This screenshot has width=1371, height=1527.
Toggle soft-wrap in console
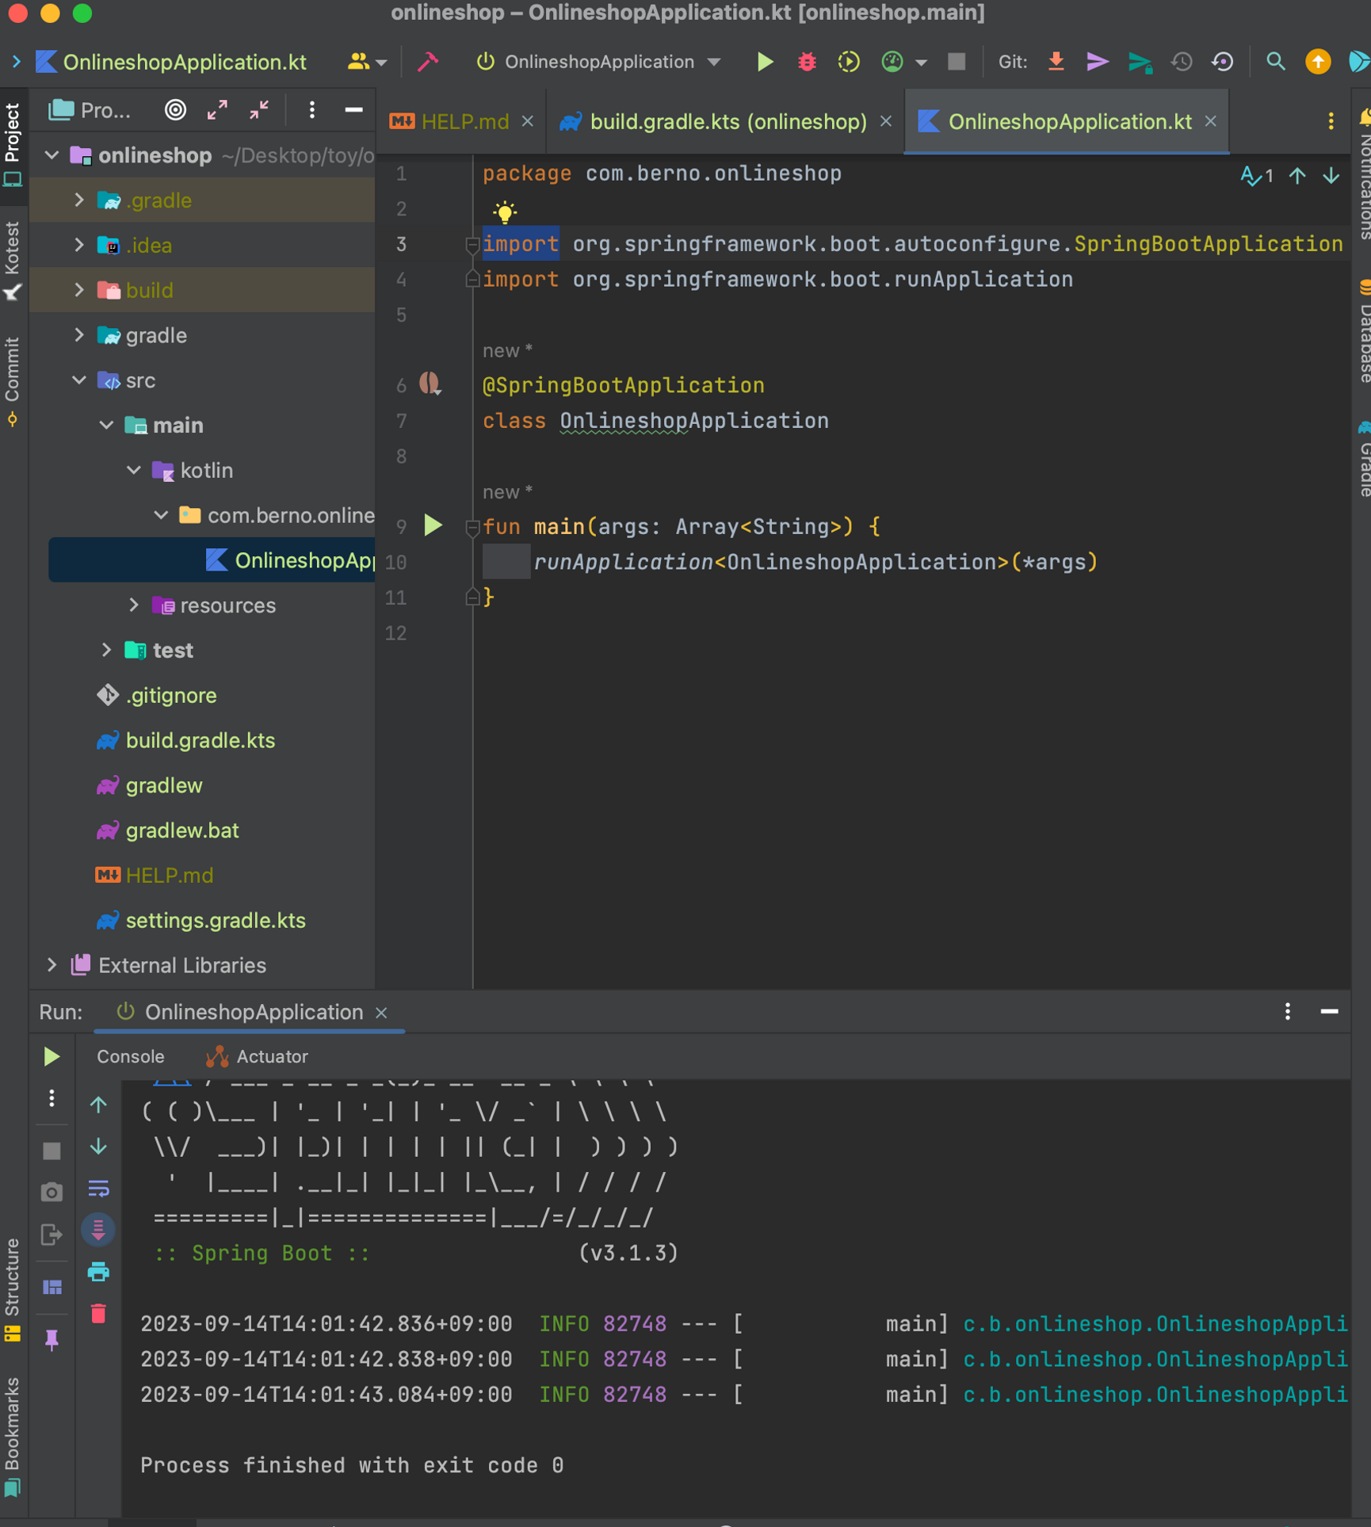click(x=98, y=1189)
